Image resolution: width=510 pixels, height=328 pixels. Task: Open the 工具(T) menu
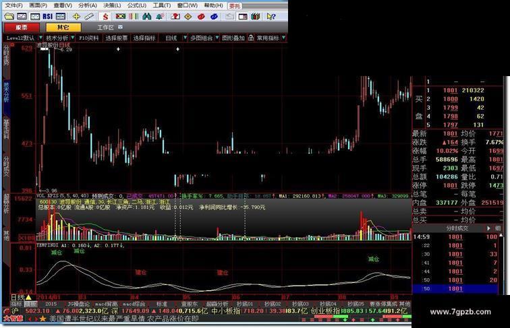click(162, 5)
